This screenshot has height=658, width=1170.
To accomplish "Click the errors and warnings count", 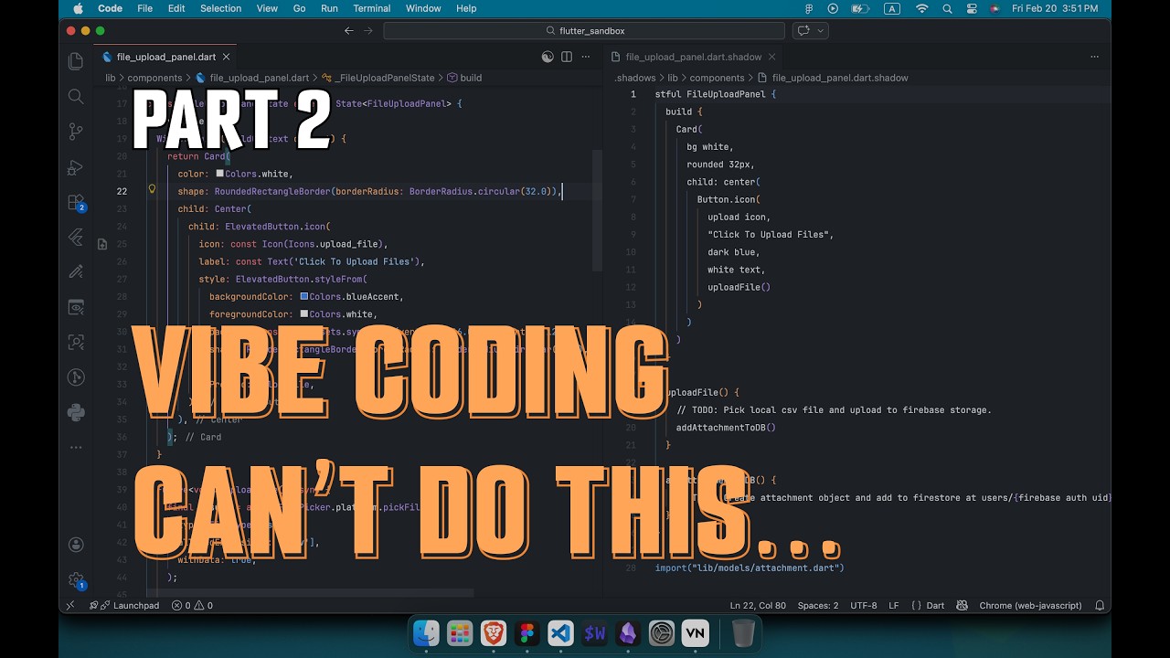I will tap(192, 605).
